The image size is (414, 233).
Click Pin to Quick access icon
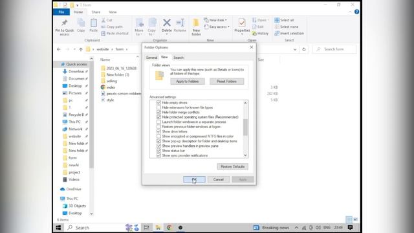click(x=65, y=23)
